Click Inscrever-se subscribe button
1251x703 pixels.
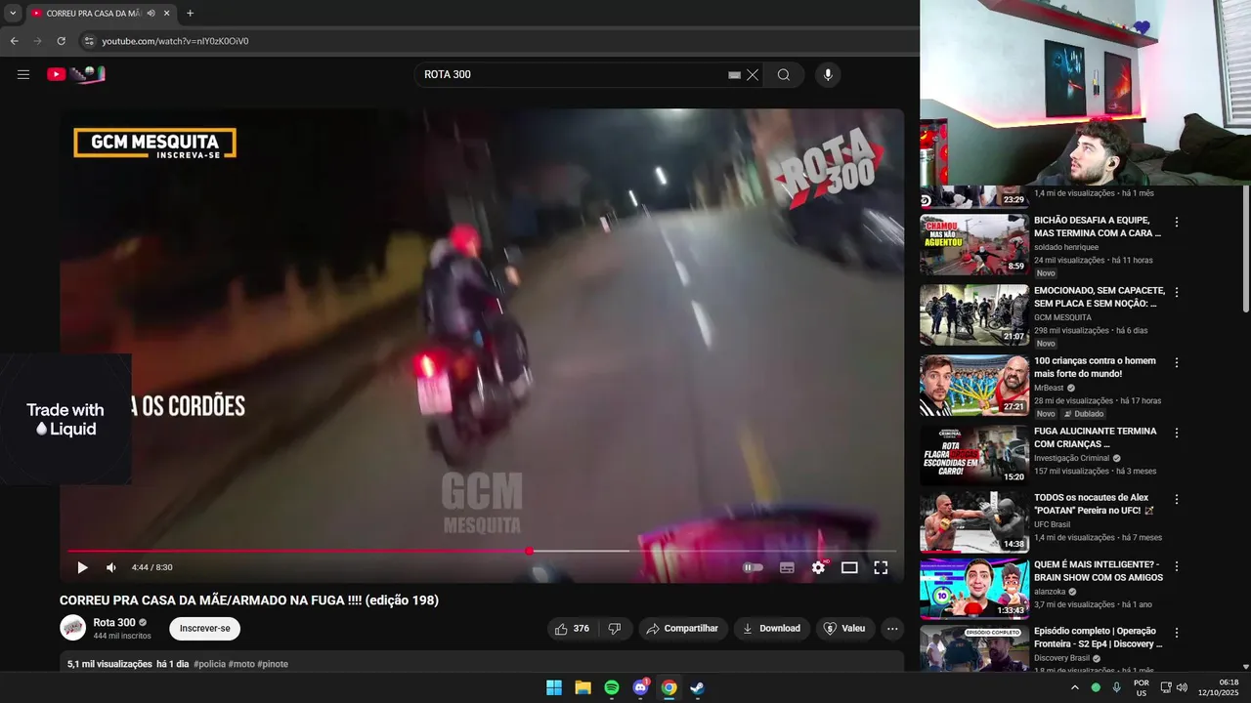(204, 629)
